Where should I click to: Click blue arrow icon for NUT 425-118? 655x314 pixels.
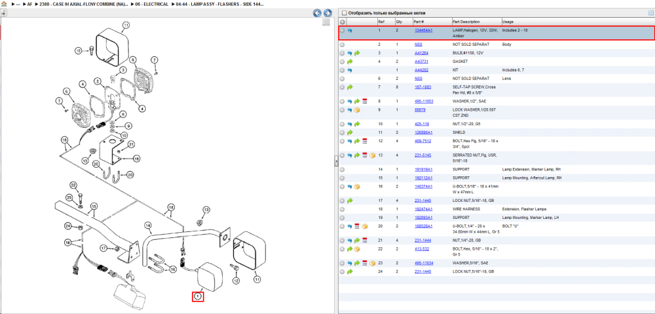[x=350, y=124]
